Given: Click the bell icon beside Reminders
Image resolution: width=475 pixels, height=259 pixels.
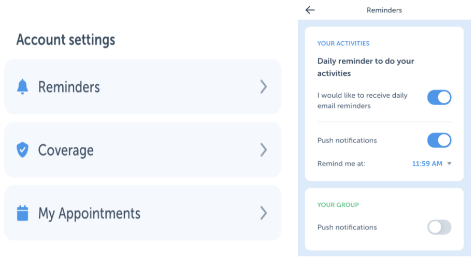Looking at the screenshot, I should (22, 87).
